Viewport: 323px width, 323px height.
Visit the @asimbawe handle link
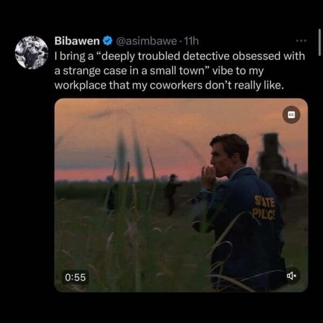point(145,41)
